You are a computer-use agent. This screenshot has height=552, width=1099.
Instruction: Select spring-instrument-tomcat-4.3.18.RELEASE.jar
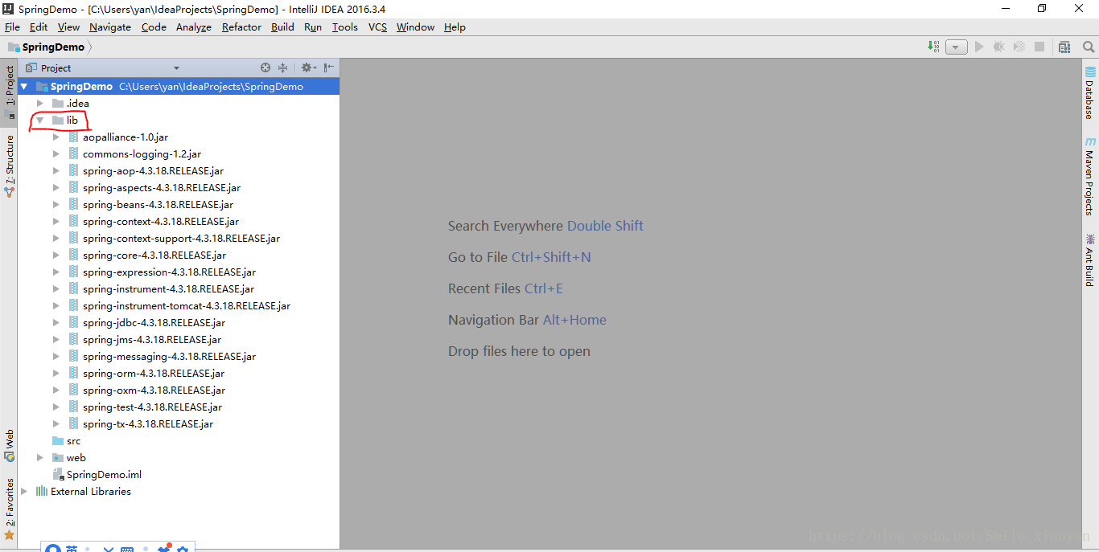tap(186, 305)
